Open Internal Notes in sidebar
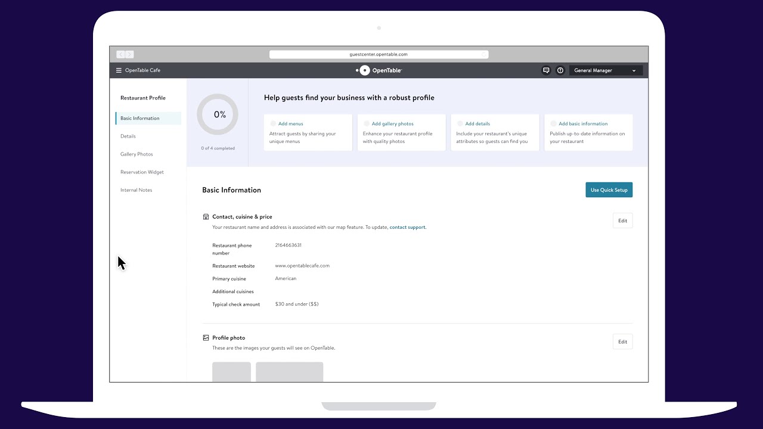The height and width of the screenshot is (429, 763). pyautogui.click(x=136, y=190)
